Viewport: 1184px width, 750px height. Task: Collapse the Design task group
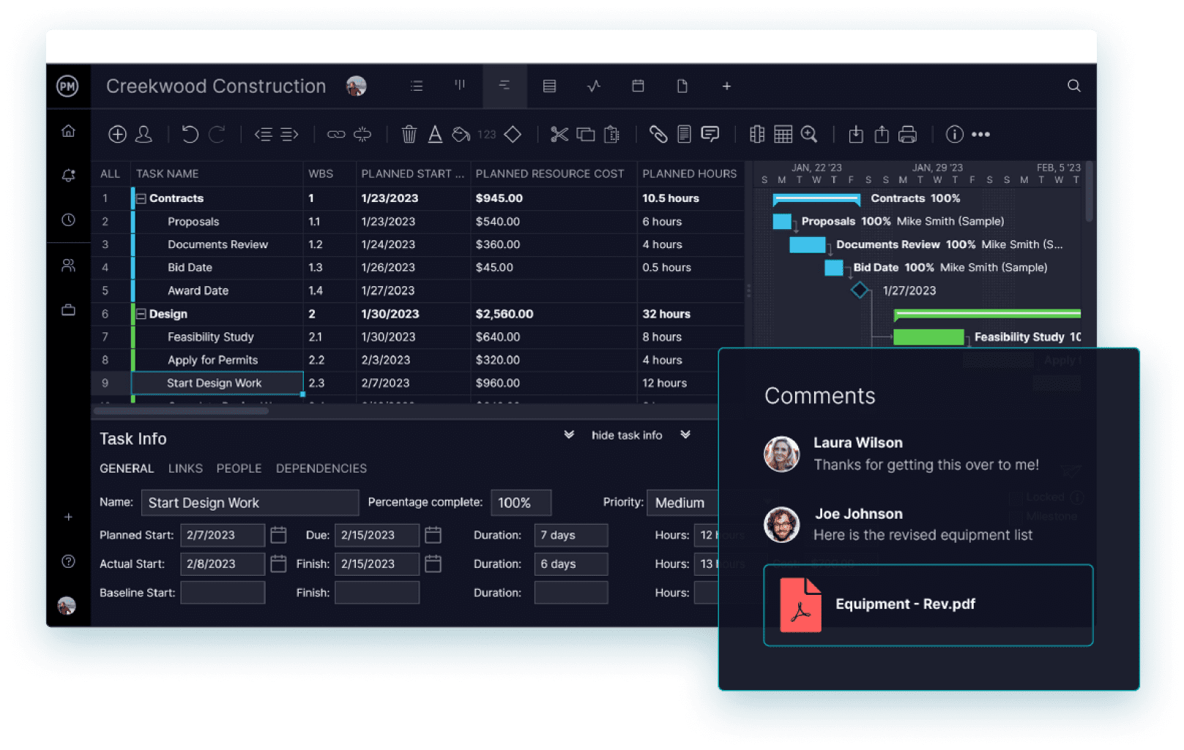tap(141, 314)
